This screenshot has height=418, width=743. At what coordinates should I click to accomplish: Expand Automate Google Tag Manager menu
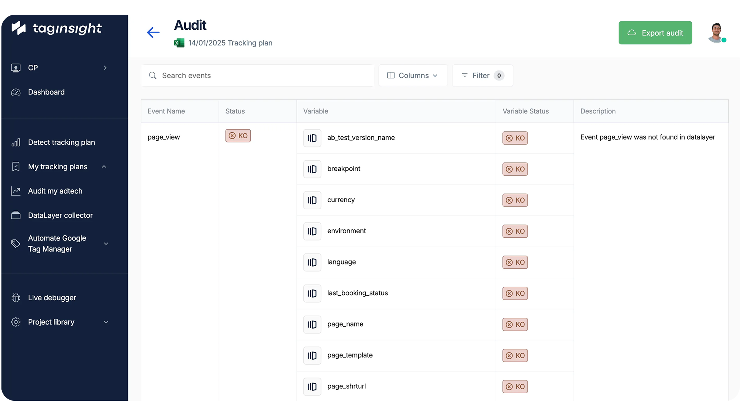point(106,244)
